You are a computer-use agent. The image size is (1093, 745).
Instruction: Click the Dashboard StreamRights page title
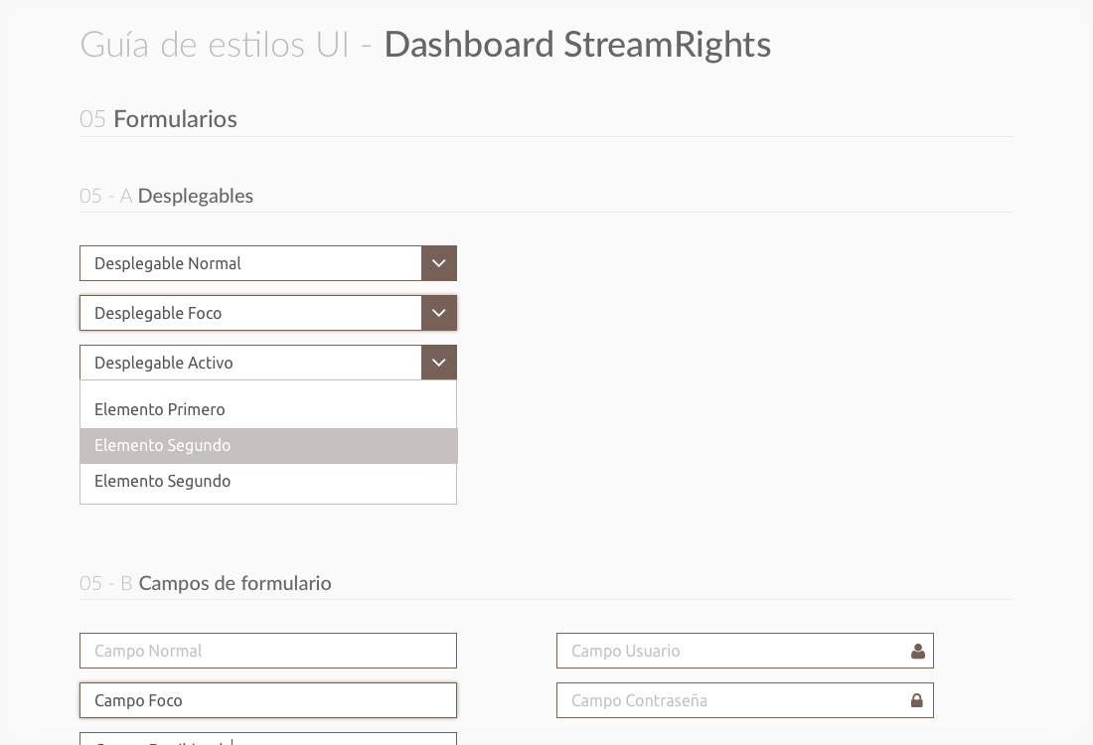pyautogui.click(x=576, y=45)
